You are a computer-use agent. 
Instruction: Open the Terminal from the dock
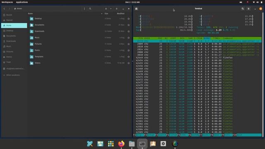click(x=142, y=144)
